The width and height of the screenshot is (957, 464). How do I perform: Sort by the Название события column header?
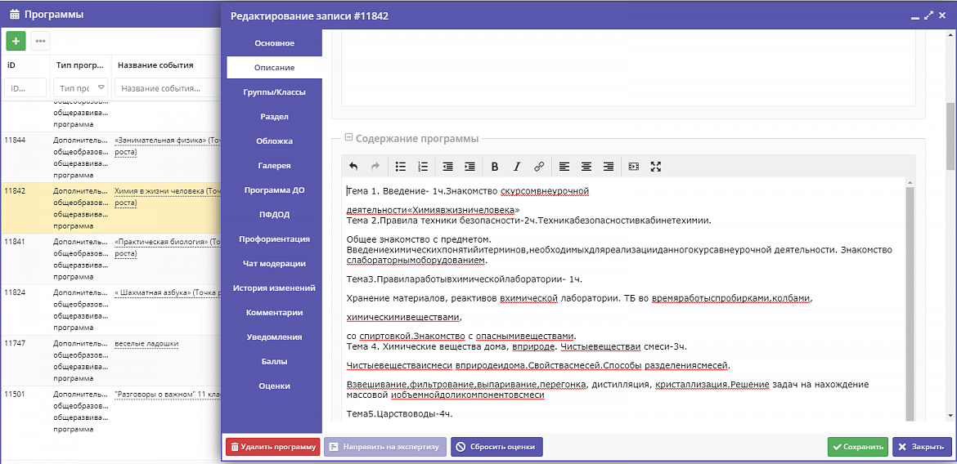point(155,65)
